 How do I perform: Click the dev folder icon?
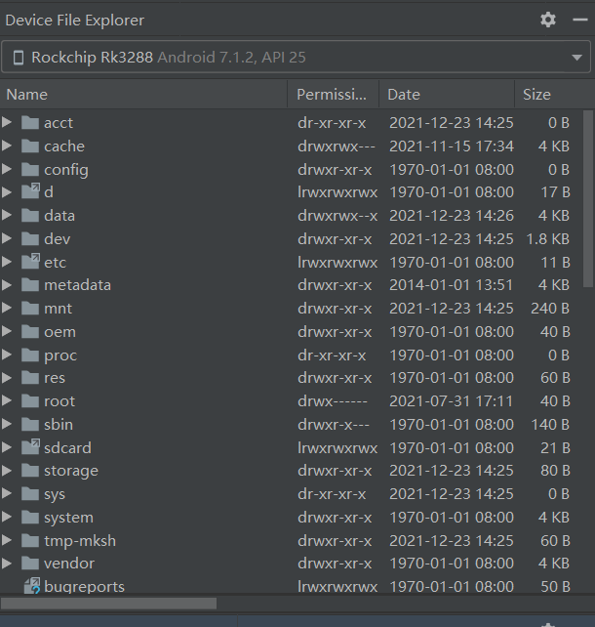click(30, 238)
